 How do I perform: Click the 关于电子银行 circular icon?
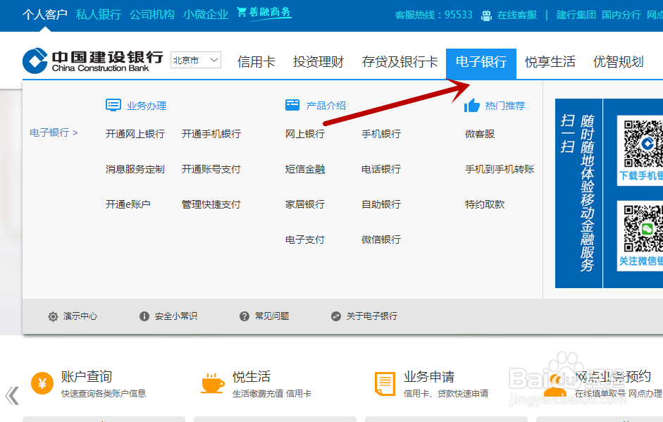tap(336, 316)
